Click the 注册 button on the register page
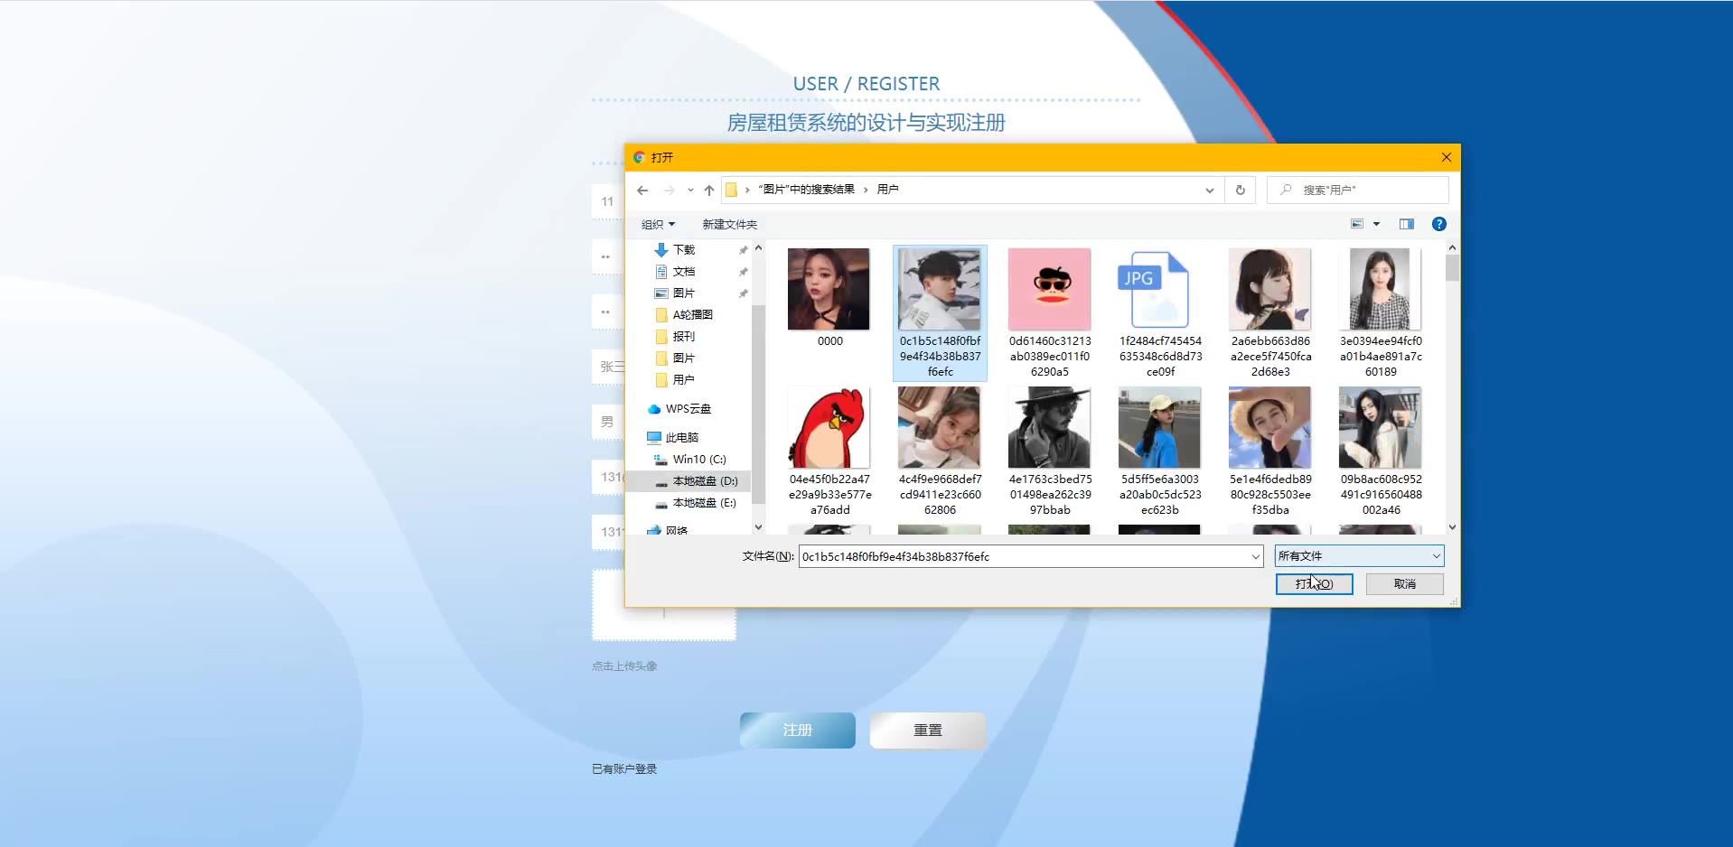This screenshot has width=1733, height=847. click(x=797, y=731)
